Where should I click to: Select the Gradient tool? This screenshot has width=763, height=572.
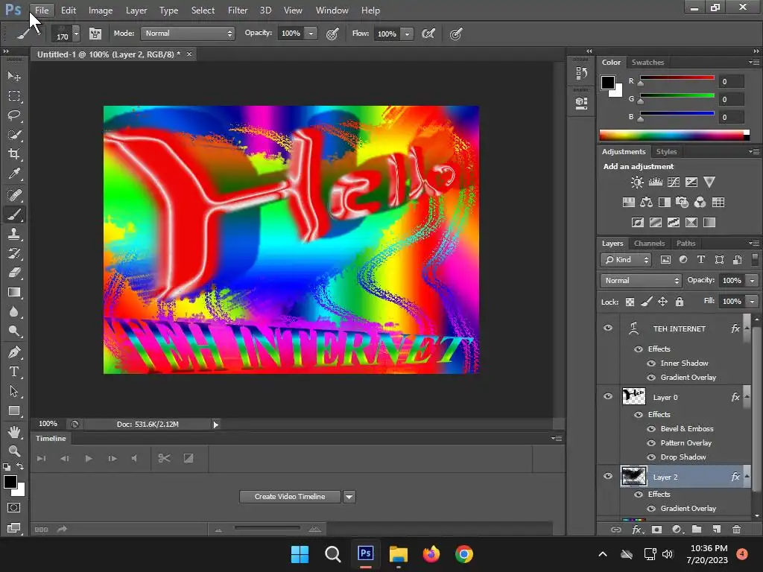point(14,292)
